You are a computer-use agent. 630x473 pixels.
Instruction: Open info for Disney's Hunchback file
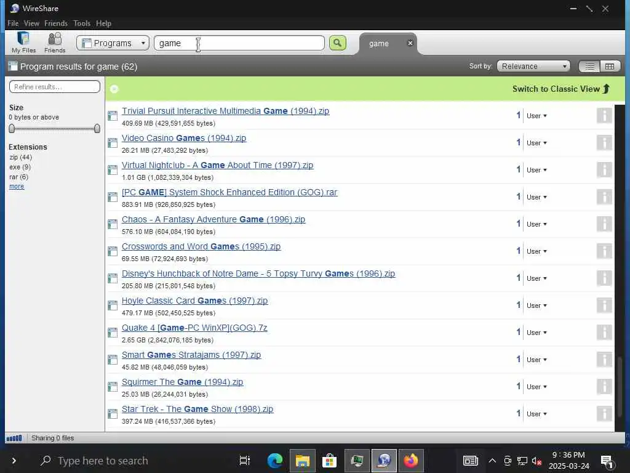[x=604, y=278]
